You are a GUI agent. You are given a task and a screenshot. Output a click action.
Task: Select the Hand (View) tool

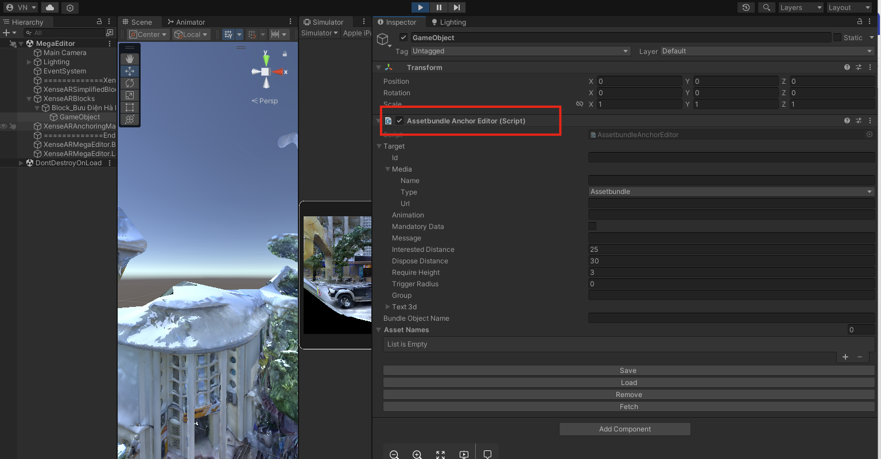click(130, 59)
